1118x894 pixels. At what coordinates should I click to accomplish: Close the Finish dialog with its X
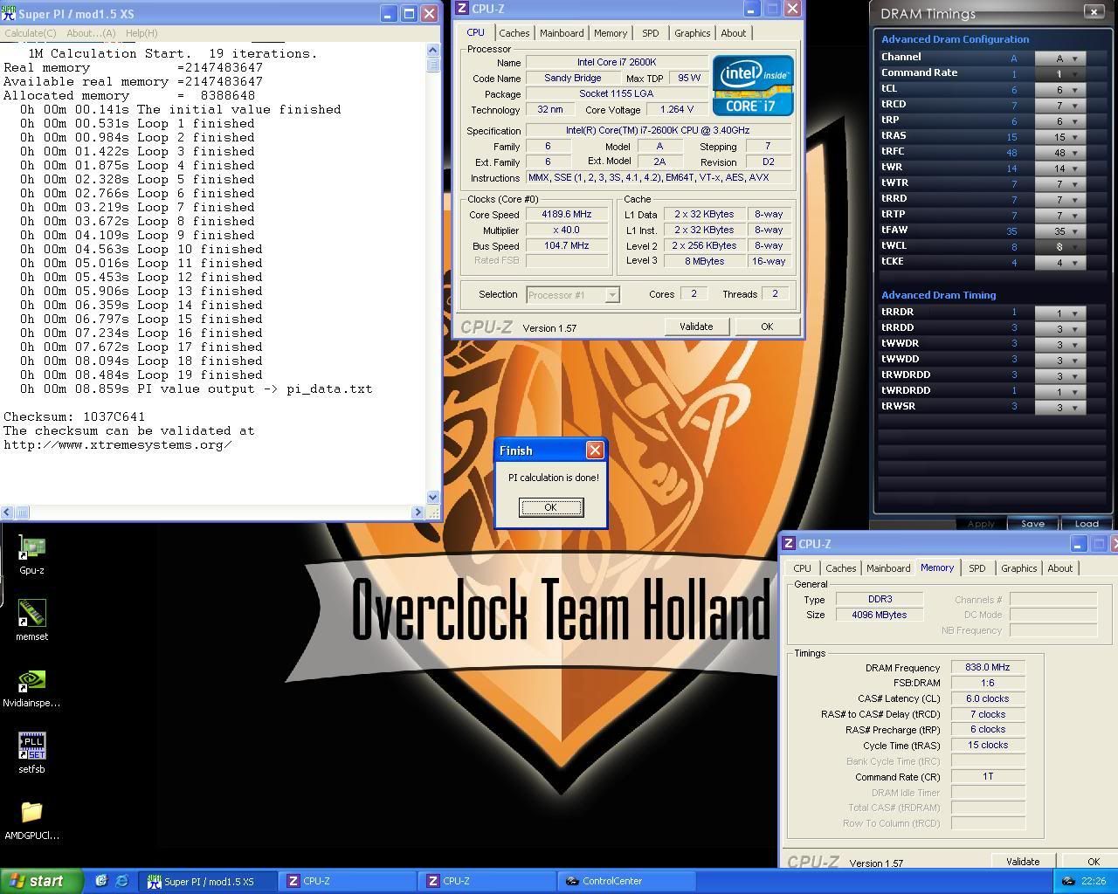click(x=595, y=450)
